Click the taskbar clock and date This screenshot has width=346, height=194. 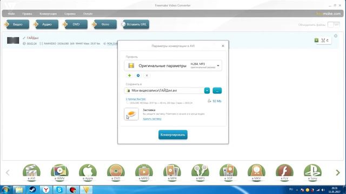334,190
